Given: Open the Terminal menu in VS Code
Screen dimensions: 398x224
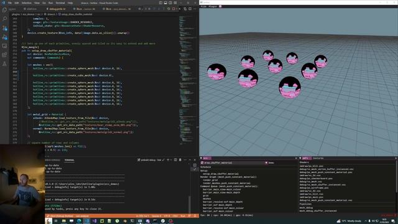Looking at the screenshot, I should (x=60, y=2).
